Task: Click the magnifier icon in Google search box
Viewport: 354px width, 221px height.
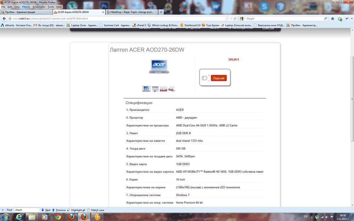Action: coord(325,19)
